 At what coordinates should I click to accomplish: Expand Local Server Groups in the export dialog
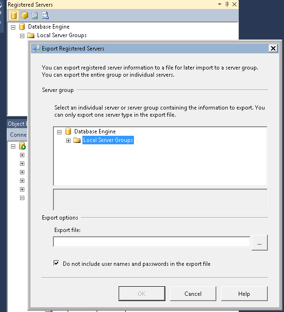coord(68,141)
